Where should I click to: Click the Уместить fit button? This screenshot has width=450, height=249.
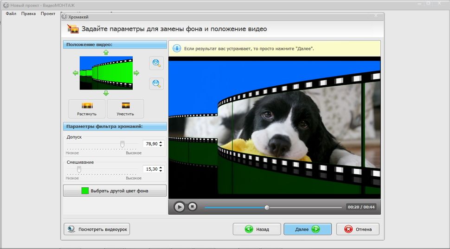click(125, 109)
